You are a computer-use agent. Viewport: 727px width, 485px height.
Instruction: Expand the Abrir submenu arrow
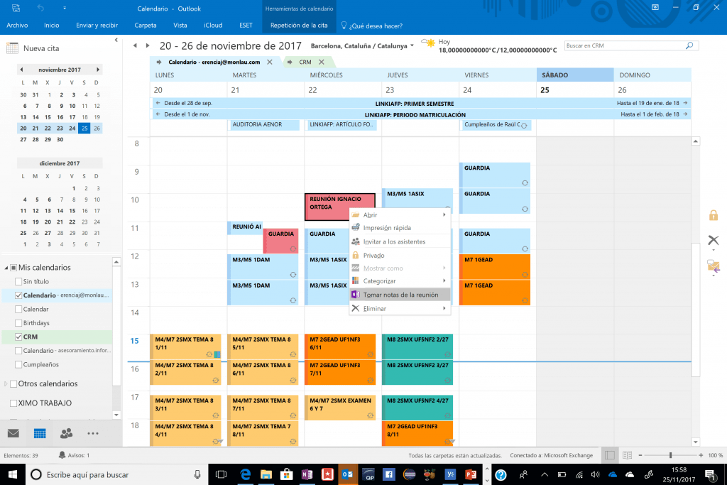point(444,214)
